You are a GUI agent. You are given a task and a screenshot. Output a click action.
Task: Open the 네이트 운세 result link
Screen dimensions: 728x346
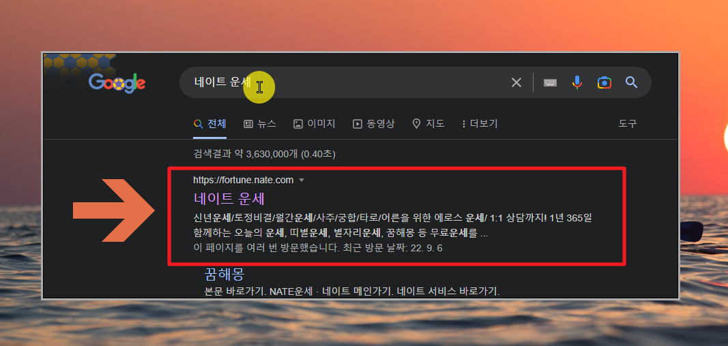(x=229, y=199)
